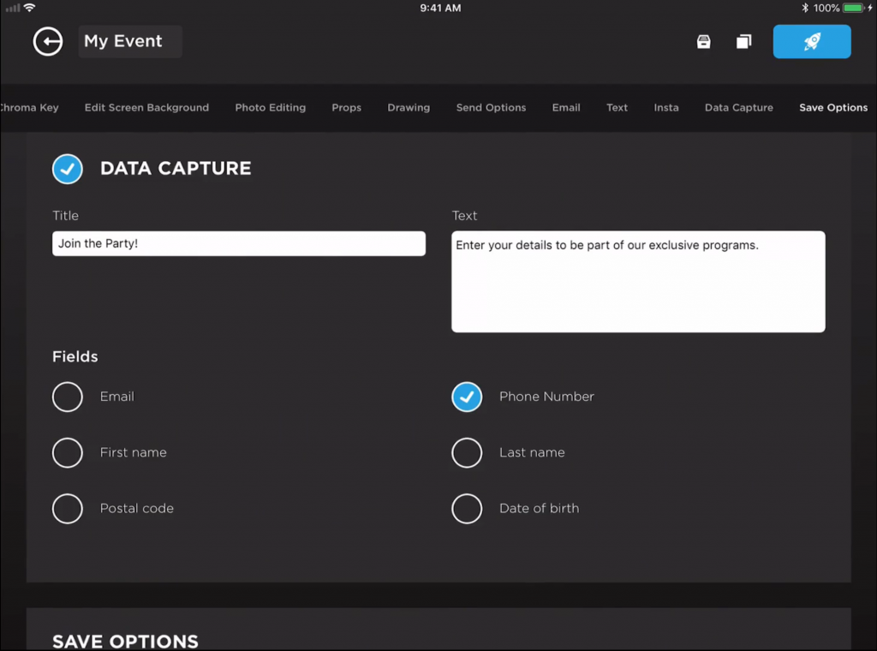This screenshot has height=651, width=877.
Task: Enable the First name field
Action: [68, 452]
